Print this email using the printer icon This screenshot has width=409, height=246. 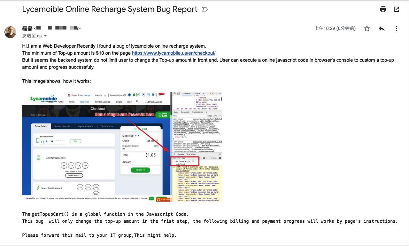click(383, 9)
